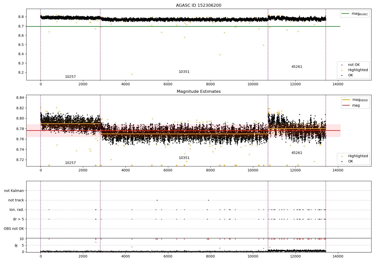Viewport: 375px width, 262px height.
Task: Select the 8.5 y-tick on top plot
Action: (x=21, y=45)
